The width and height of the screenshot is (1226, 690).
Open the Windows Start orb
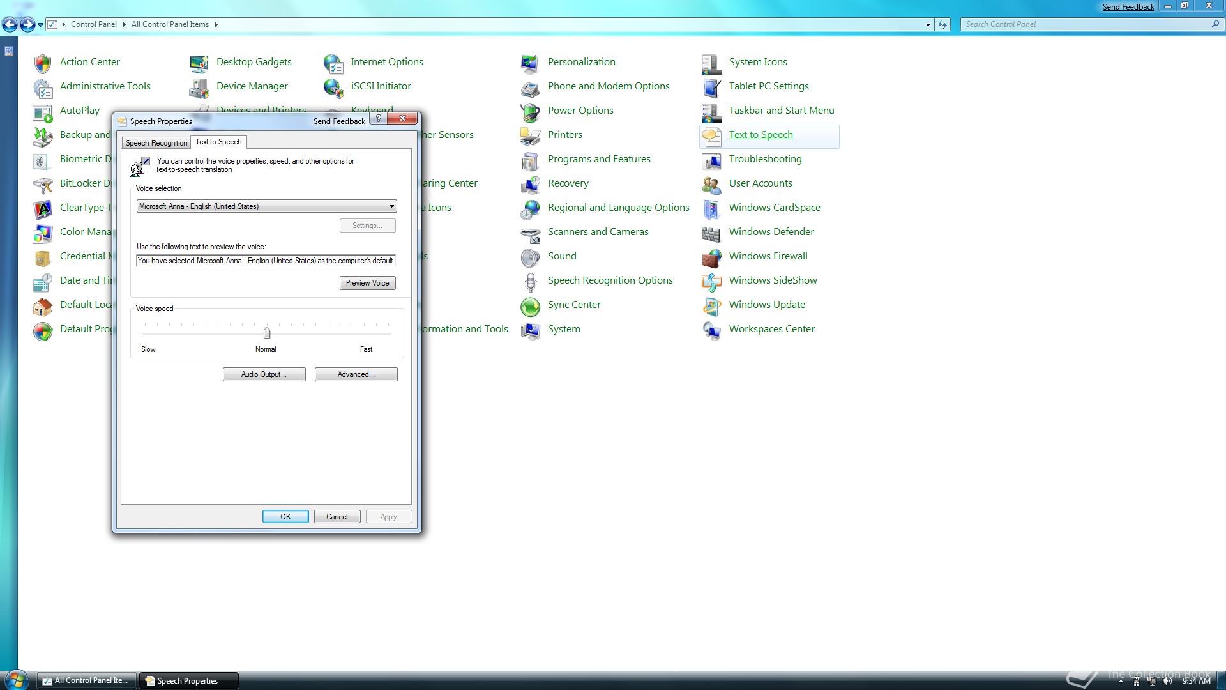coord(16,680)
